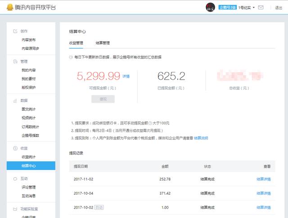Open the 结算说明 link
288x218 pixels.
pyautogui.click(x=201, y=138)
